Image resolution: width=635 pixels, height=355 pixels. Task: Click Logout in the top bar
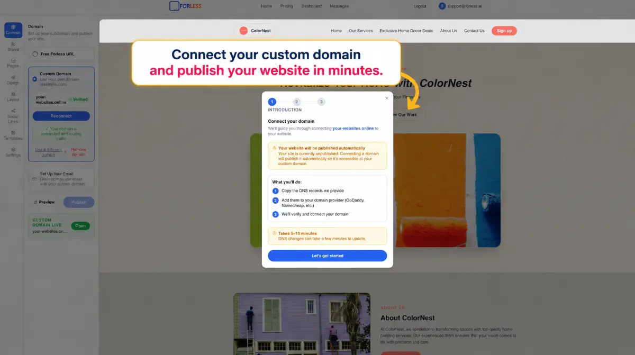(420, 6)
